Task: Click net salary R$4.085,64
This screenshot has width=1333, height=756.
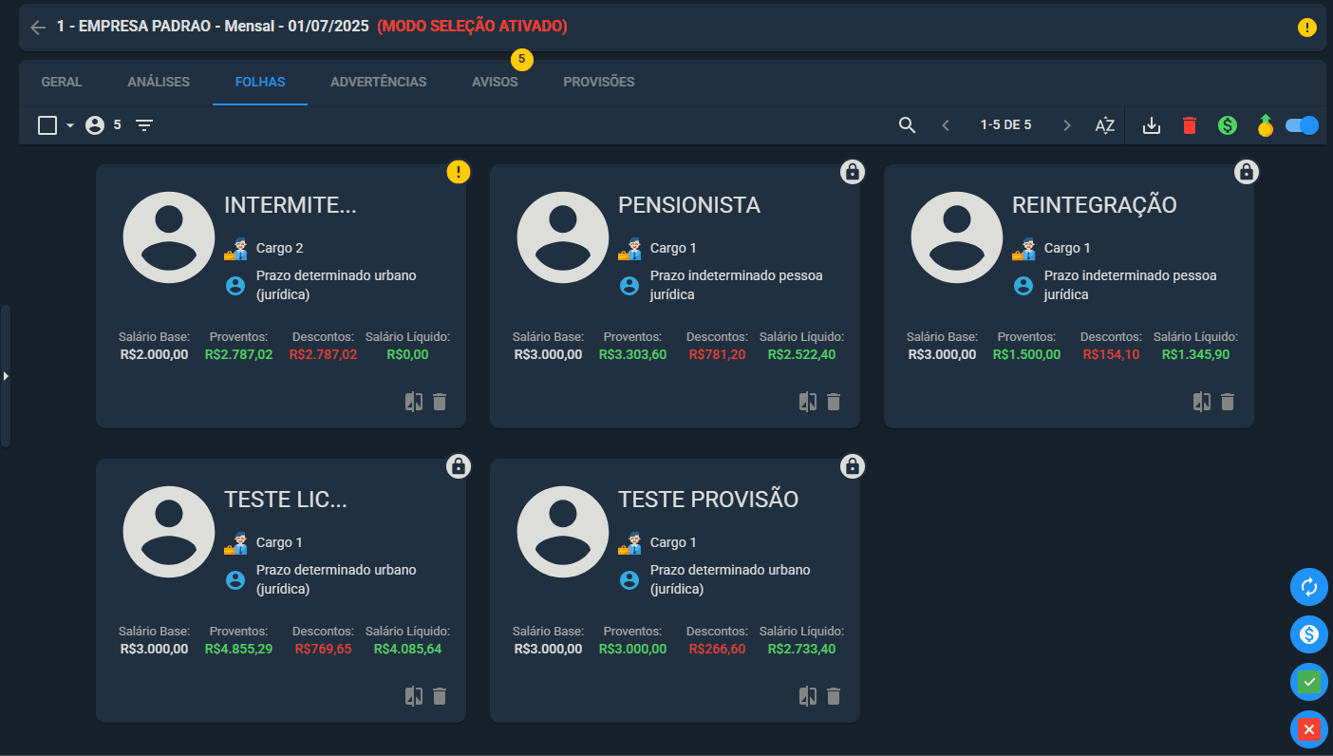Action: 407,650
